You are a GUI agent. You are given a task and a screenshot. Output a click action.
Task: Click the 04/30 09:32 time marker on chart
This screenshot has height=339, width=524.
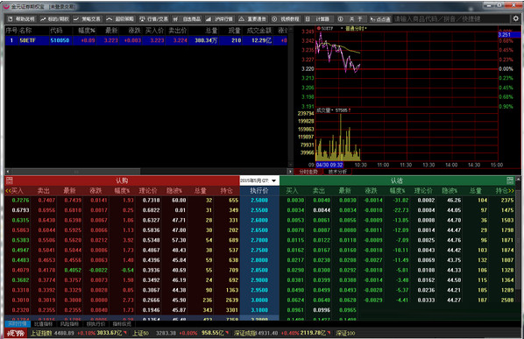[x=329, y=165]
